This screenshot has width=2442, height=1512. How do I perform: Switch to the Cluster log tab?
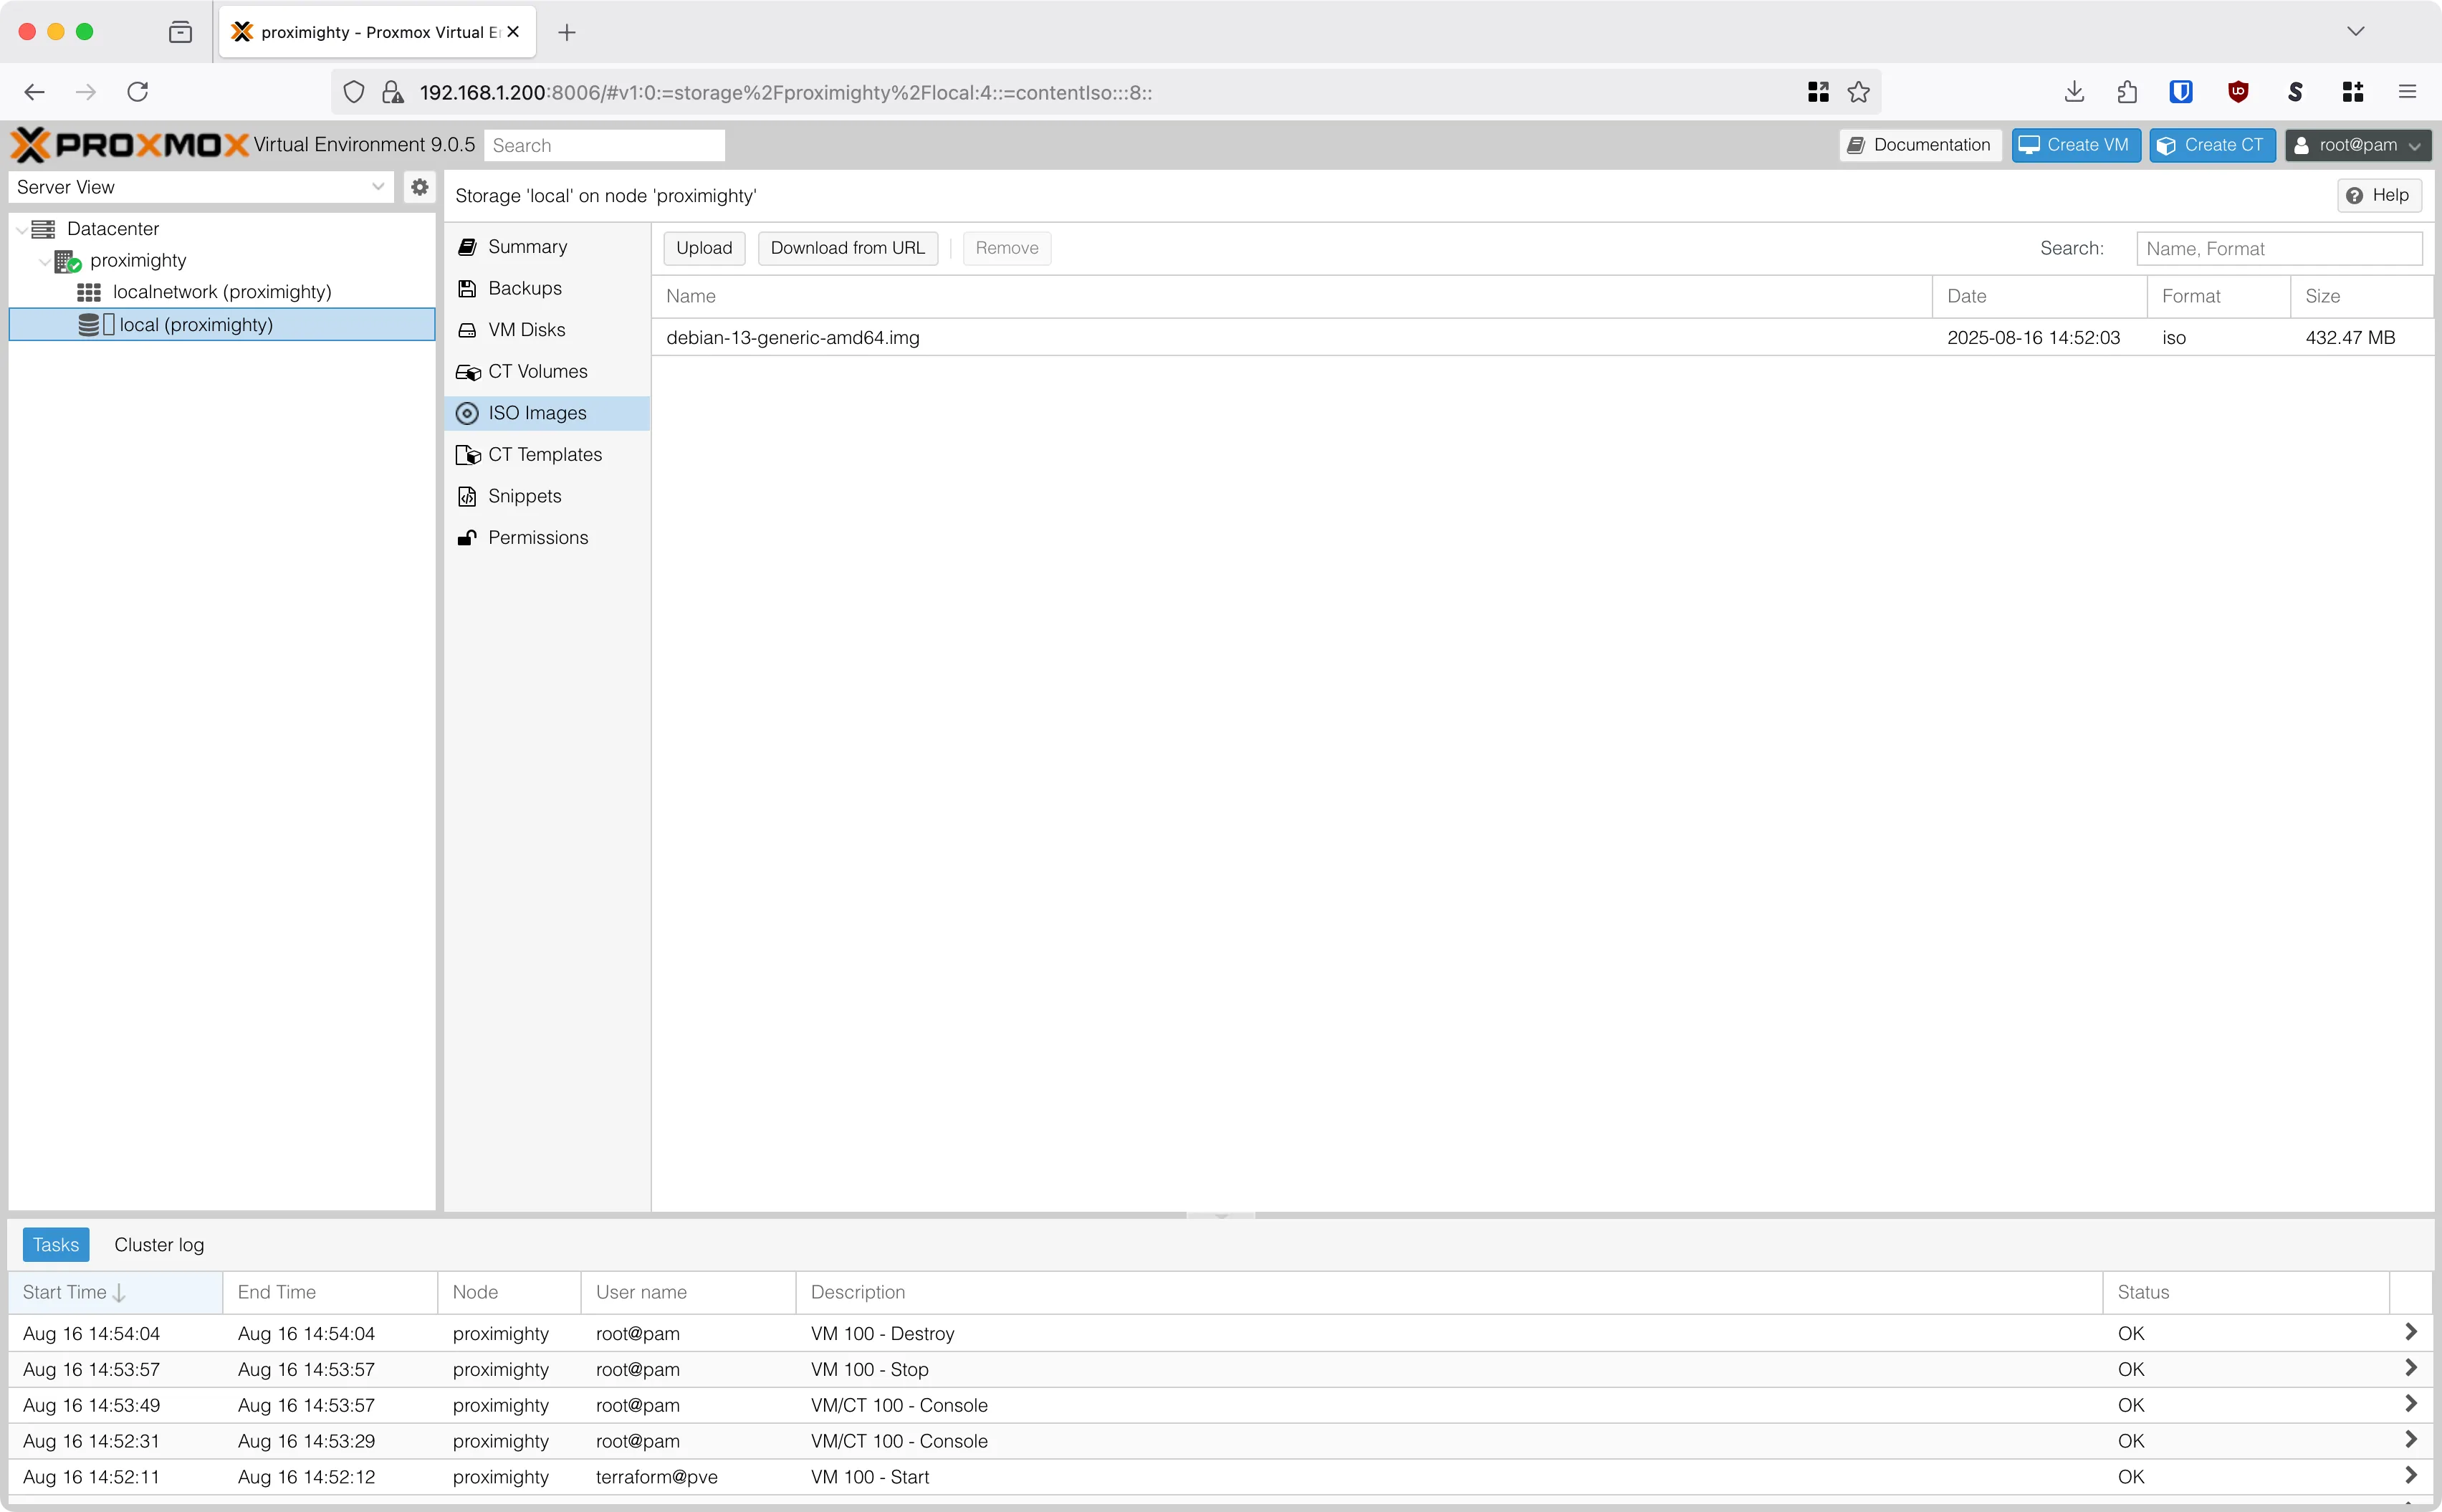[x=158, y=1244]
